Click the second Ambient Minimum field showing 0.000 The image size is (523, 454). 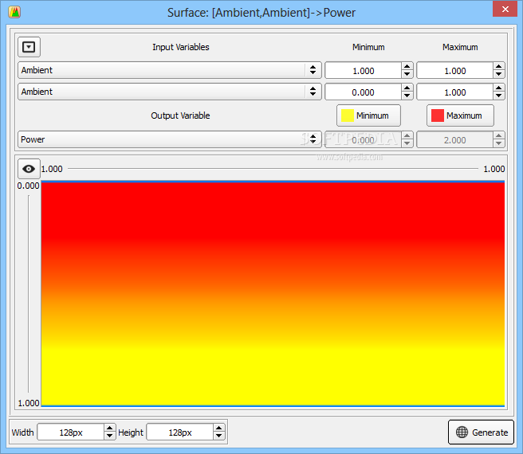point(364,92)
